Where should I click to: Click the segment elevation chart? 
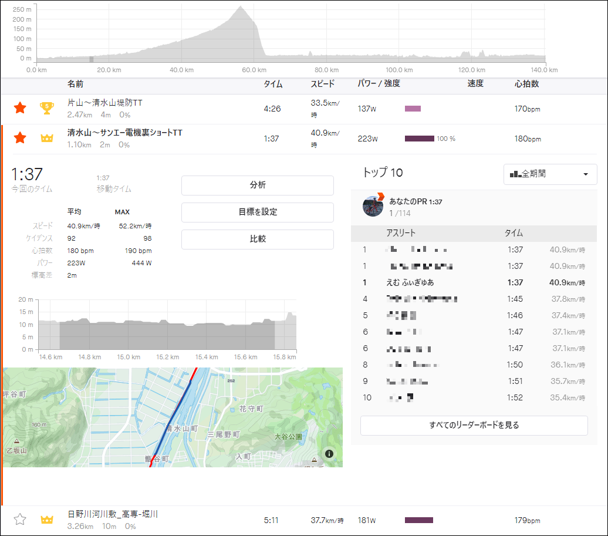(x=167, y=325)
